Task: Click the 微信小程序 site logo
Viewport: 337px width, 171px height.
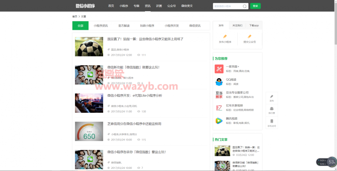Action: [85, 6]
